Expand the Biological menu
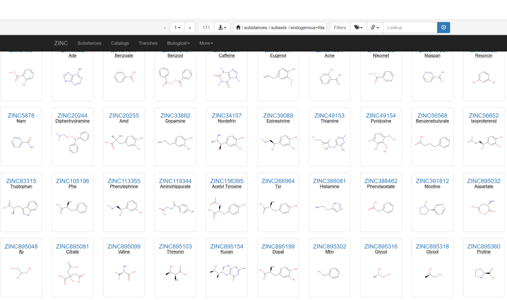Viewport: 507px width, 300px height. (x=178, y=43)
